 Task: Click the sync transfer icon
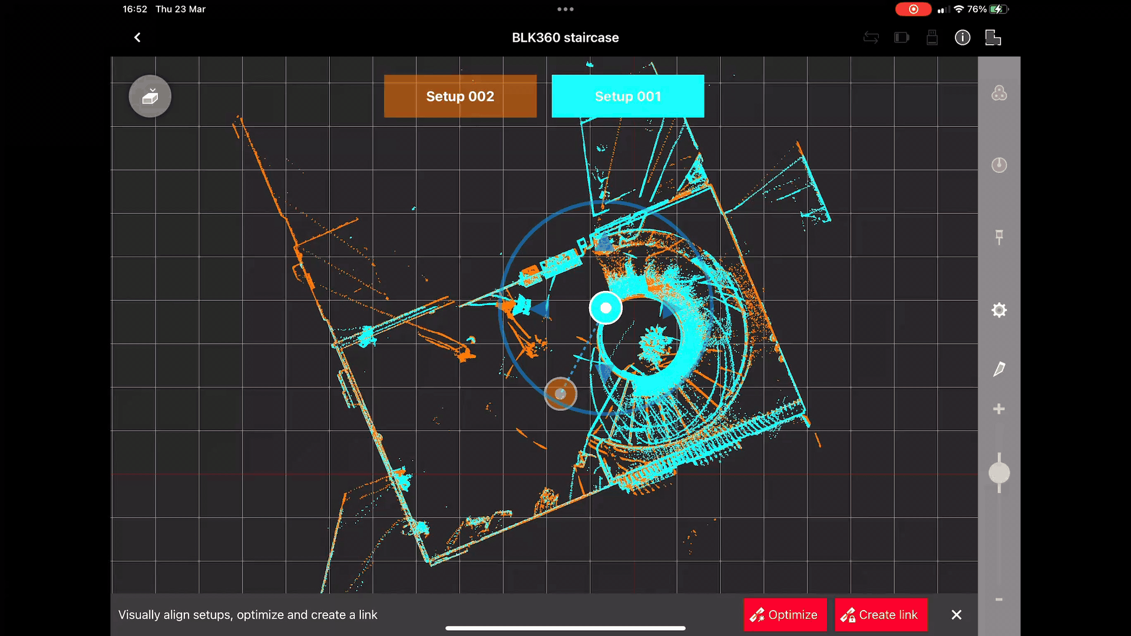pyautogui.click(x=871, y=37)
